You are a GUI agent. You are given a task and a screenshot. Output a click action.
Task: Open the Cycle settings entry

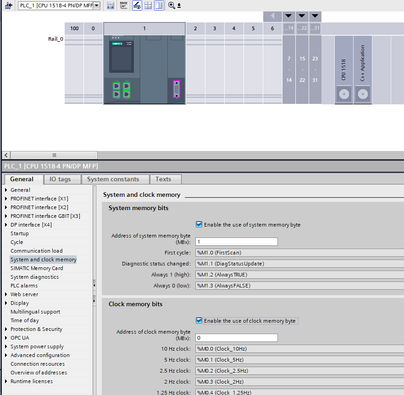tap(17, 242)
